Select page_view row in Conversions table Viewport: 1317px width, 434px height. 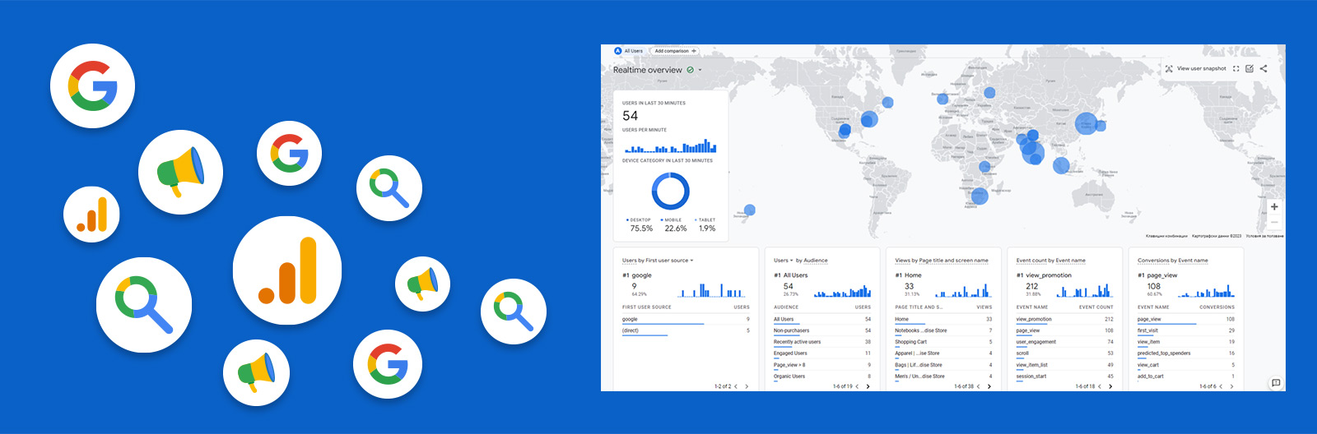tap(1186, 320)
